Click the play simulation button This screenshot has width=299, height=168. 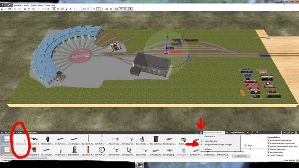click(98, 9)
